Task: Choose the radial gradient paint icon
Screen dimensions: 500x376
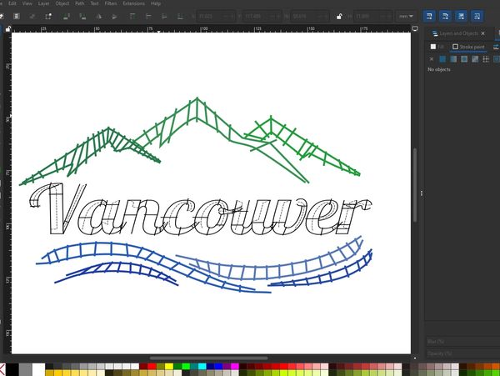Action: (x=464, y=58)
